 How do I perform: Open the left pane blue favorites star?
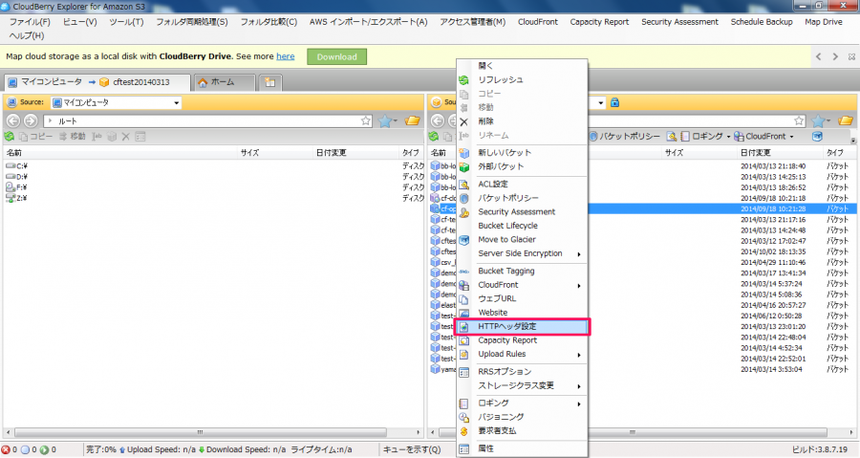click(x=386, y=120)
